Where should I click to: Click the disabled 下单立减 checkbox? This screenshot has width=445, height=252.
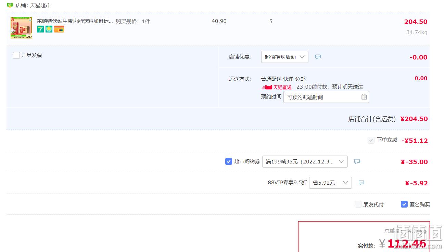(x=371, y=140)
